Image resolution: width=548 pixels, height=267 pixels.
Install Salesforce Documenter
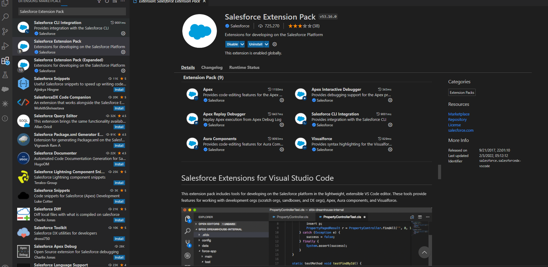[119, 164]
